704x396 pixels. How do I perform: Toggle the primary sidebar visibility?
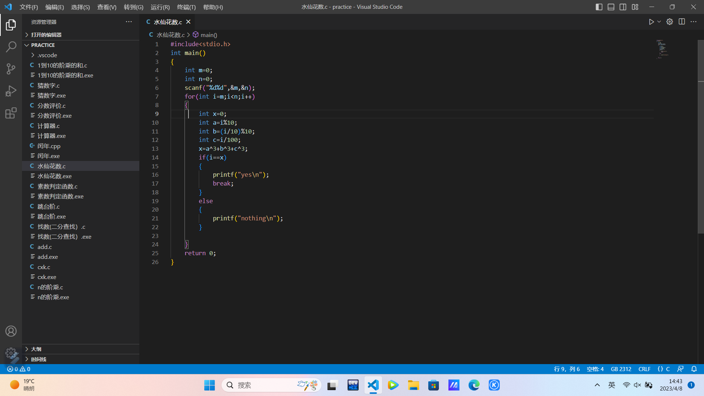599,7
